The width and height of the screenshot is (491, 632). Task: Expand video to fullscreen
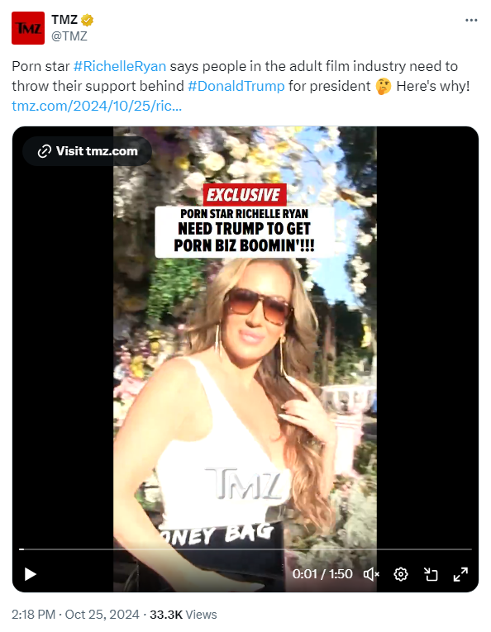tap(460, 574)
